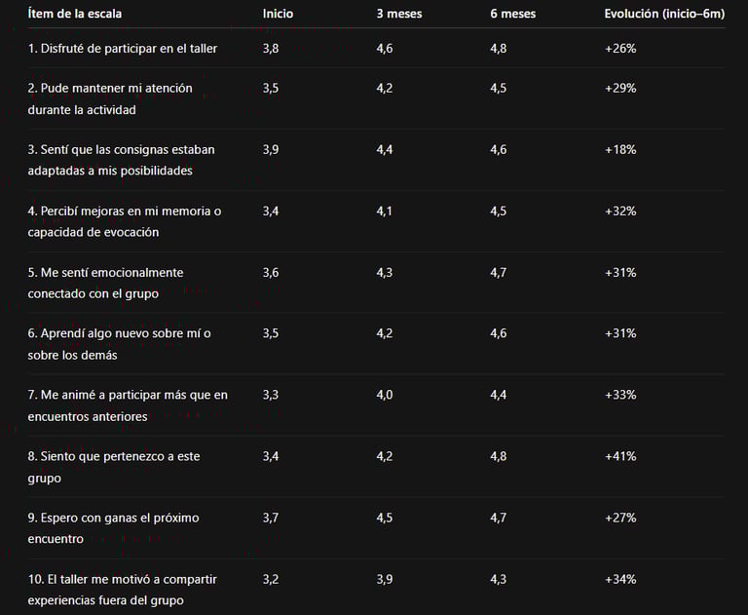Viewport: 748px width, 615px height.
Task: Click the '6 meses' column header
Action: pos(513,14)
